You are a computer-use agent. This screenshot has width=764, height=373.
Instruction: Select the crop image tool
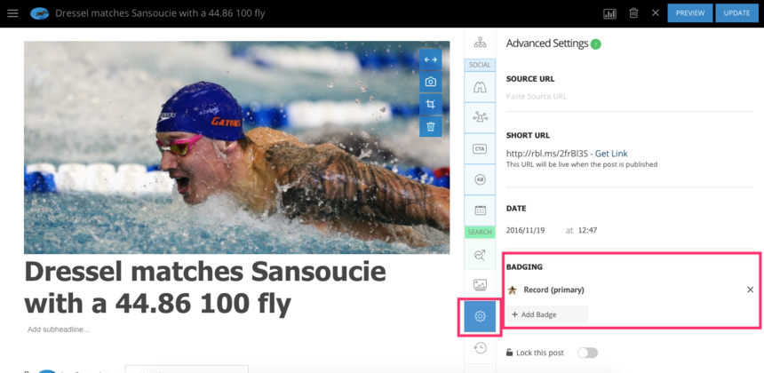430,104
